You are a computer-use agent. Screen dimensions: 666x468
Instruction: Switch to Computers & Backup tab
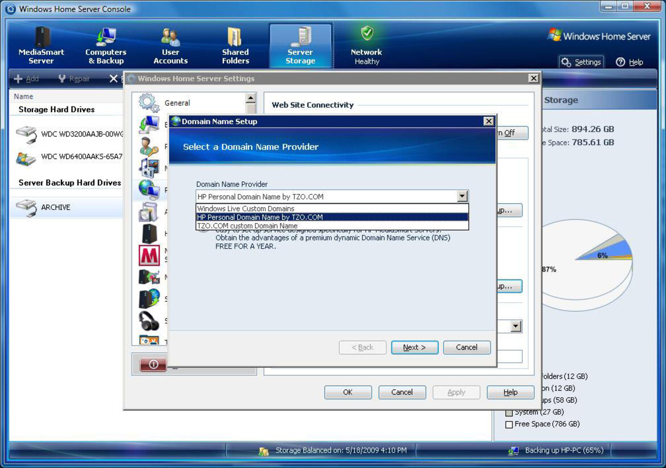pyautogui.click(x=106, y=46)
